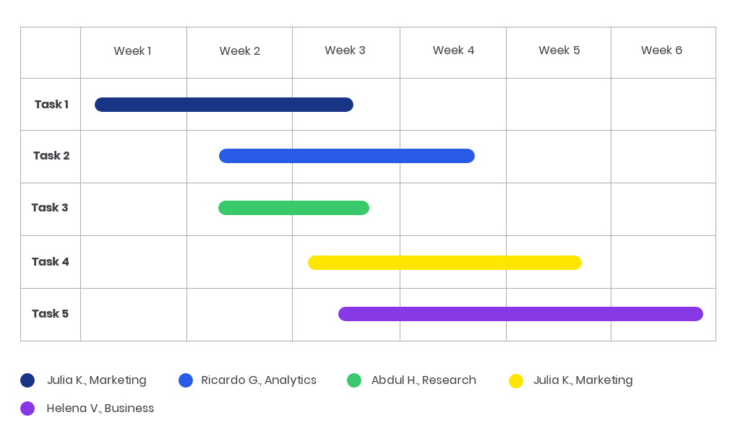This screenshot has height=441, width=735.
Task: Select the yellow Task 4 bar
Action: (x=444, y=263)
